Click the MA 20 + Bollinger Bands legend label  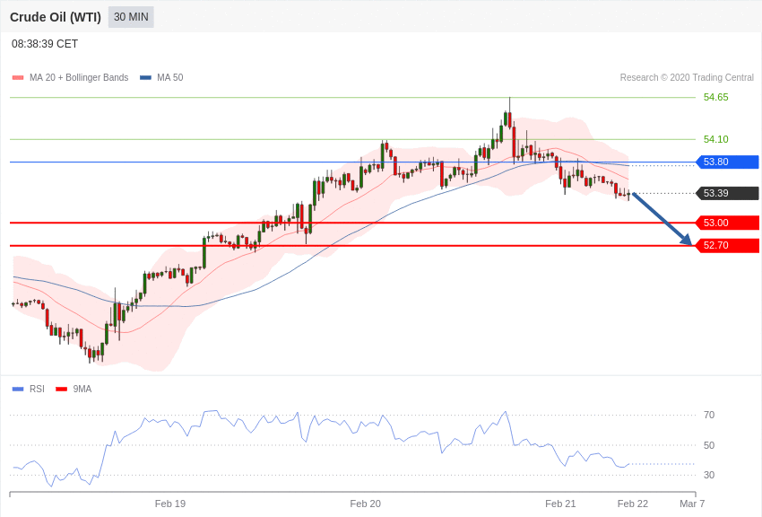pos(79,77)
